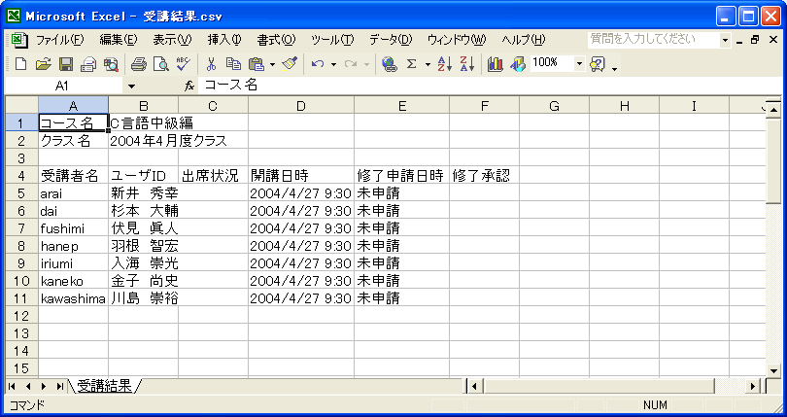Sort descending Z to A
The height and width of the screenshot is (417, 787).
tap(467, 64)
